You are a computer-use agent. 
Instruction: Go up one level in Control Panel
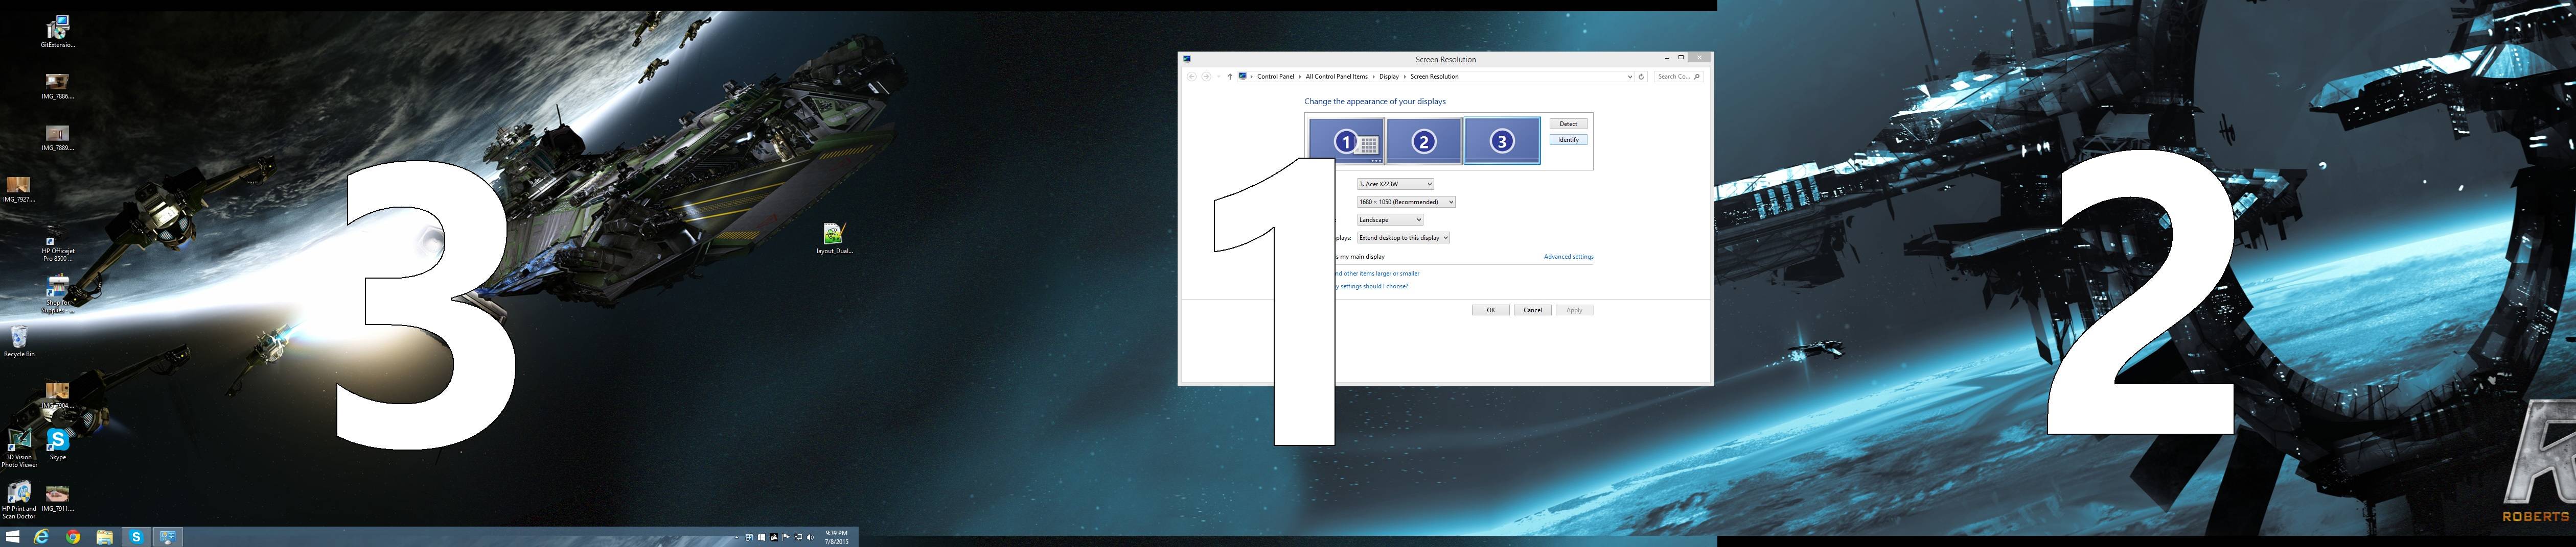point(1230,77)
